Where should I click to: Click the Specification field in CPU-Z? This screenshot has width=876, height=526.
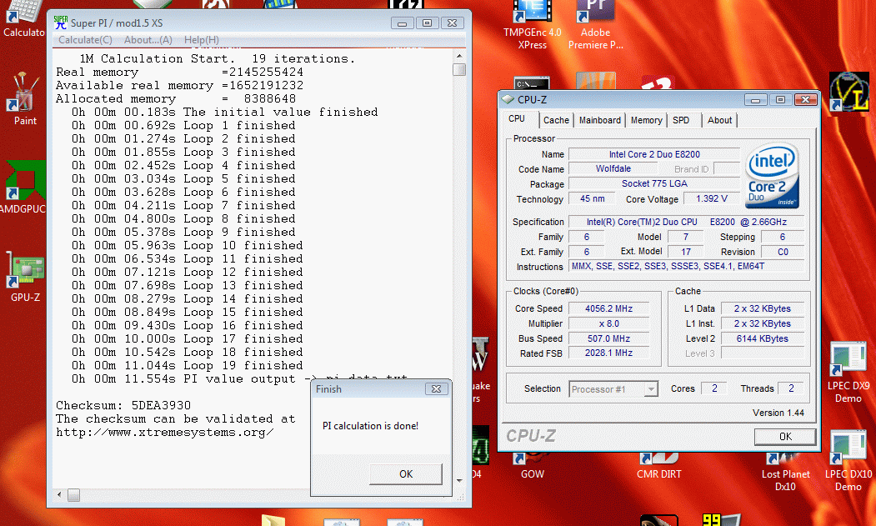click(x=686, y=222)
